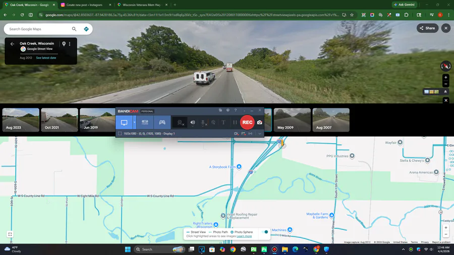Click the Share button
The image size is (454, 255).
[427, 28]
